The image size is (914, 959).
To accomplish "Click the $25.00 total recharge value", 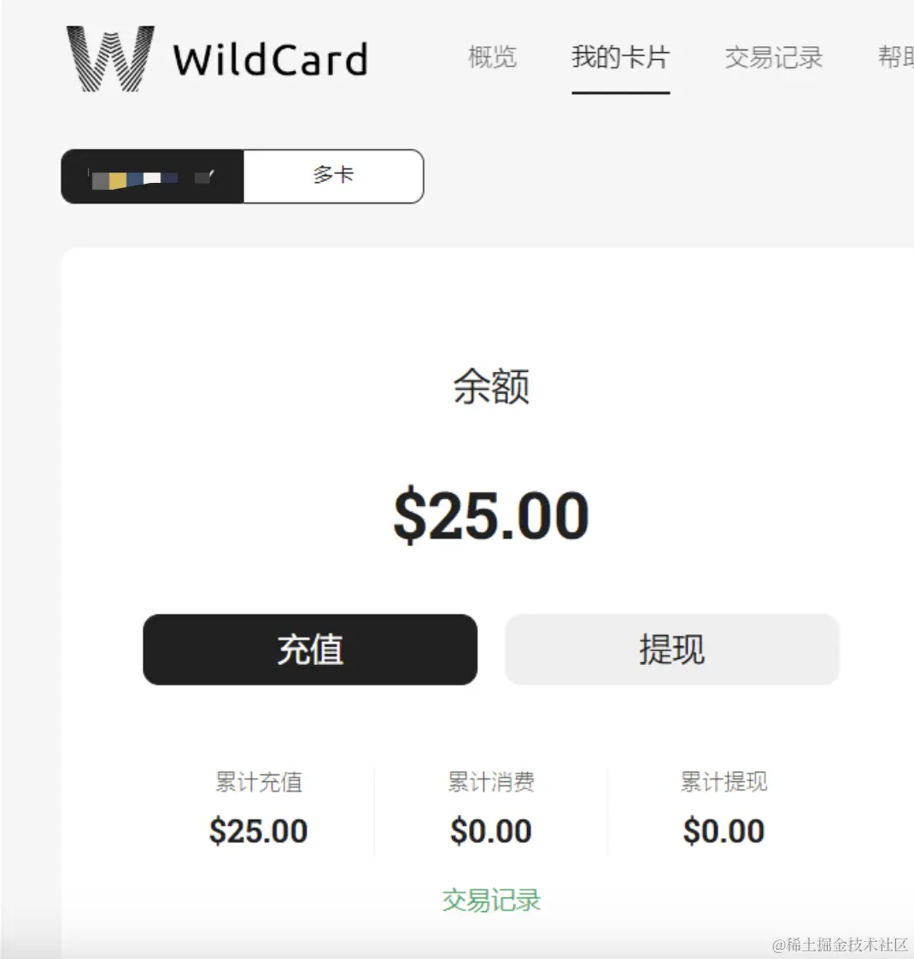I will (258, 831).
